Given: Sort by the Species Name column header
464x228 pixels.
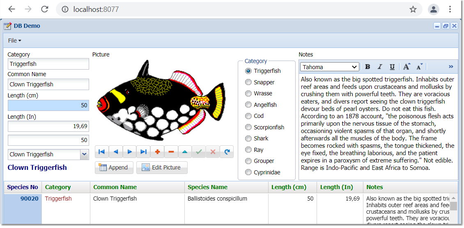Looking at the screenshot, I should [x=207, y=187].
